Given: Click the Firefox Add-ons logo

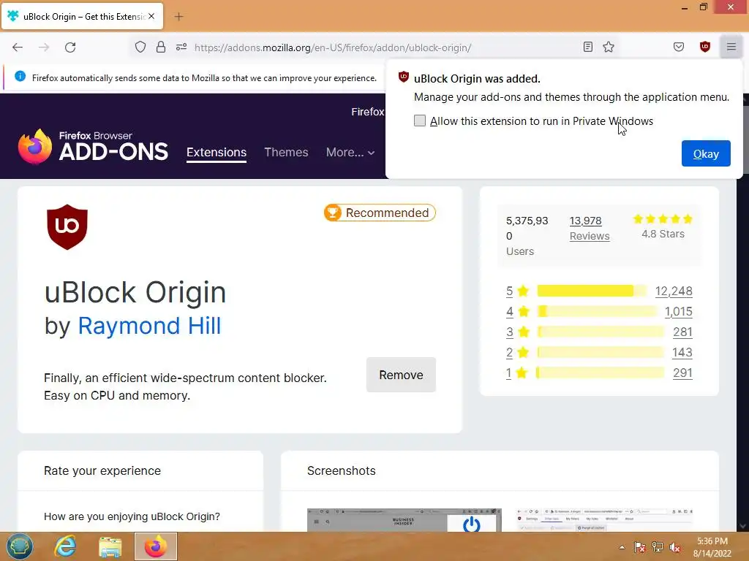Looking at the screenshot, I should 93,146.
